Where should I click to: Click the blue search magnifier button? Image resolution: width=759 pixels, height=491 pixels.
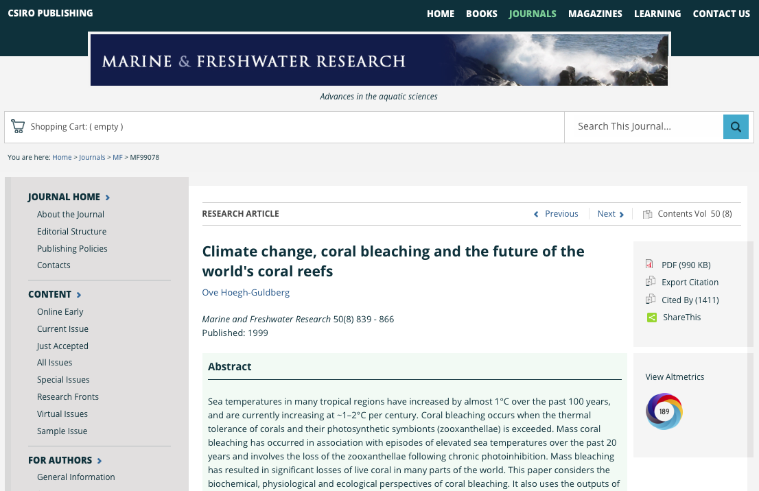[736, 127]
